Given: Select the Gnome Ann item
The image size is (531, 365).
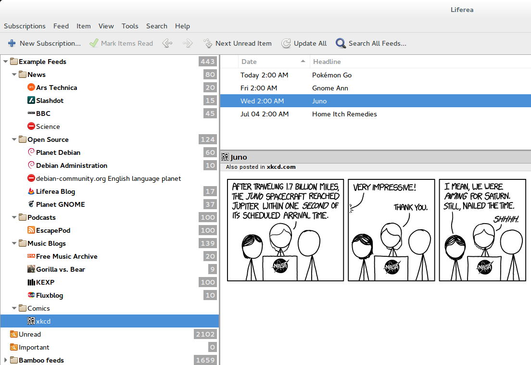Looking at the screenshot, I should [376, 88].
